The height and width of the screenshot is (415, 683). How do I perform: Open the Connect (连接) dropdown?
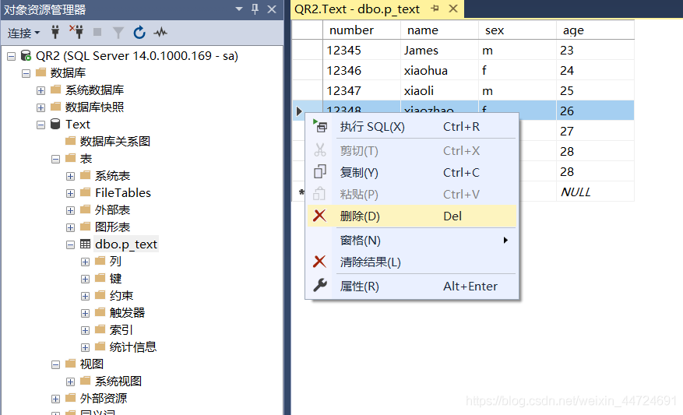[23, 33]
